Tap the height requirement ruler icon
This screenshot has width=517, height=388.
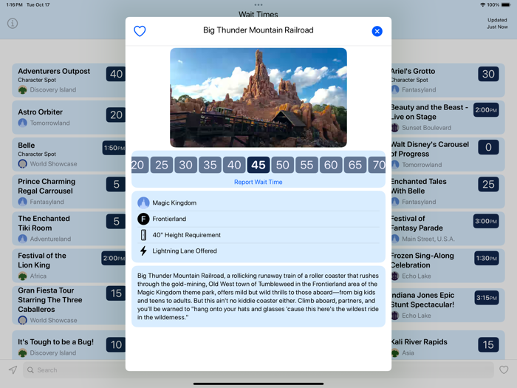(x=143, y=235)
